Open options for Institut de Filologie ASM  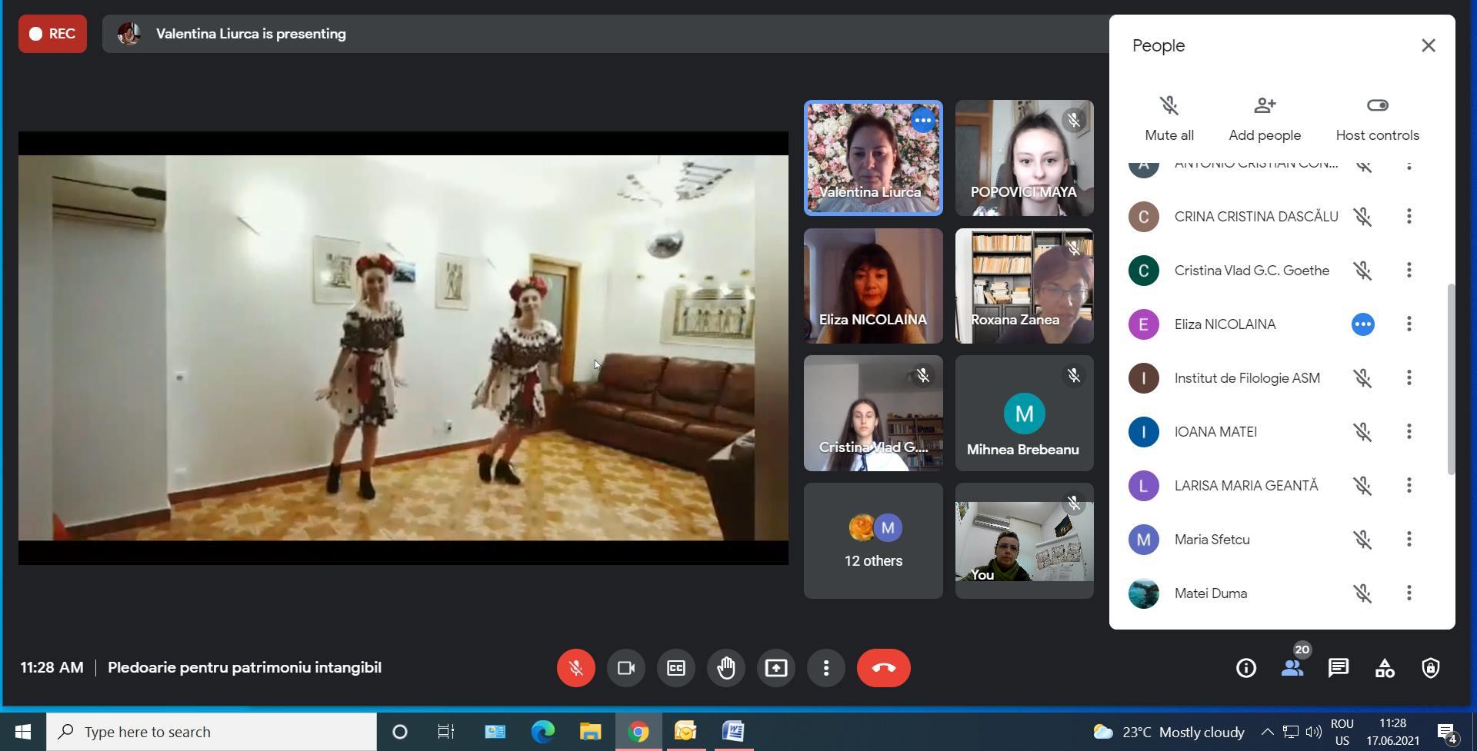1409,378
